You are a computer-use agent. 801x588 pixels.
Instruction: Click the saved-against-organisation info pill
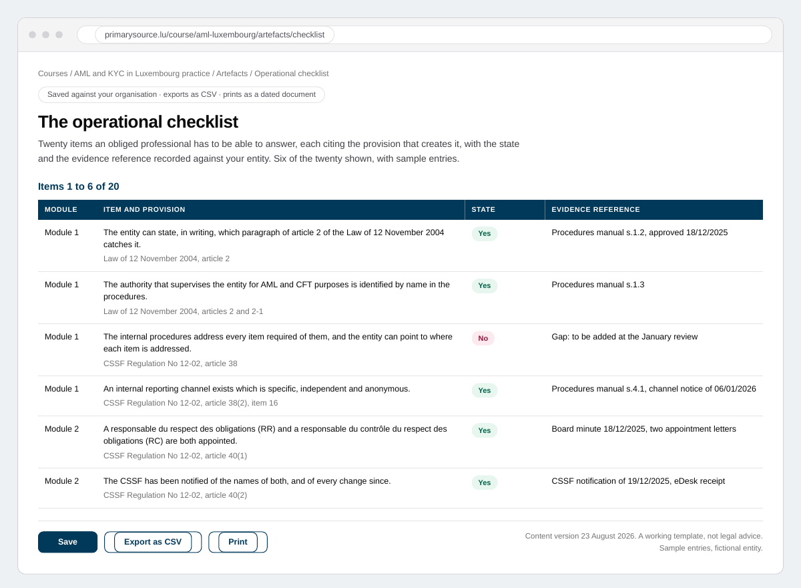click(x=182, y=94)
